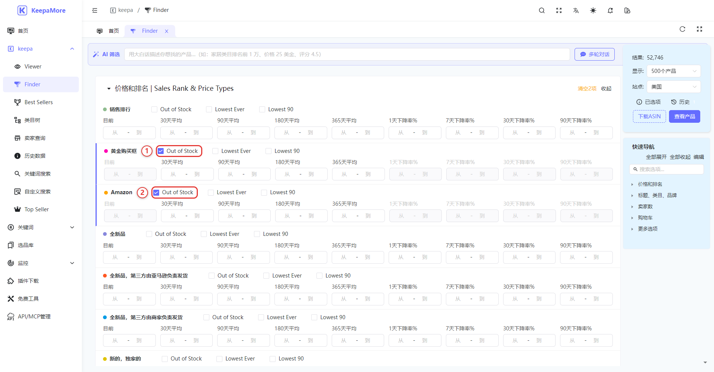Click the 查看产品 button

click(685, 116)
